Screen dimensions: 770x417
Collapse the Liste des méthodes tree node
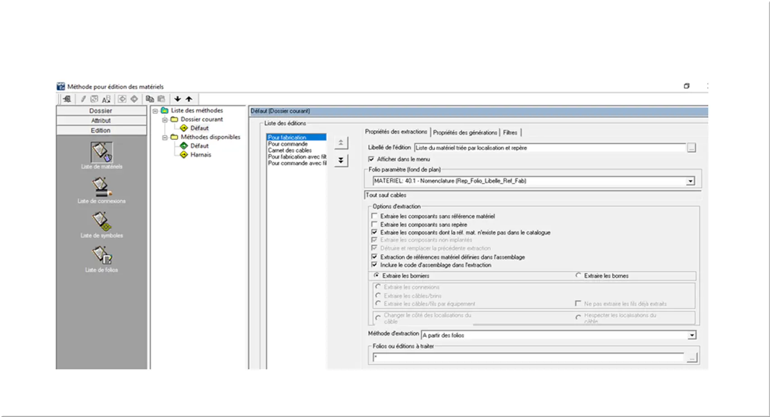point(155,111)
